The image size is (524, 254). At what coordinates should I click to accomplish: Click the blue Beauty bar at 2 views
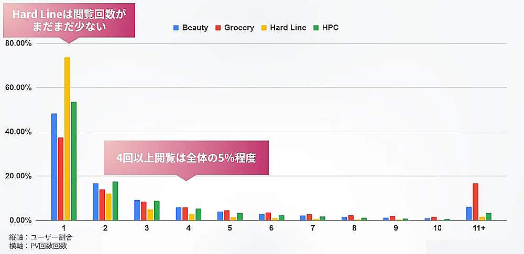pyautogui.click(x=95, y=202)
